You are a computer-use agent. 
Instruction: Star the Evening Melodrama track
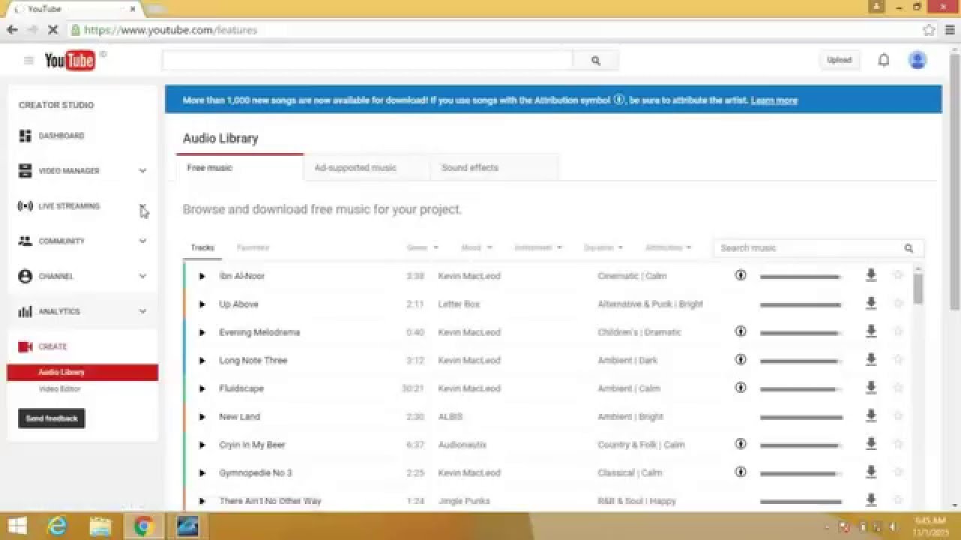point(898,331)
